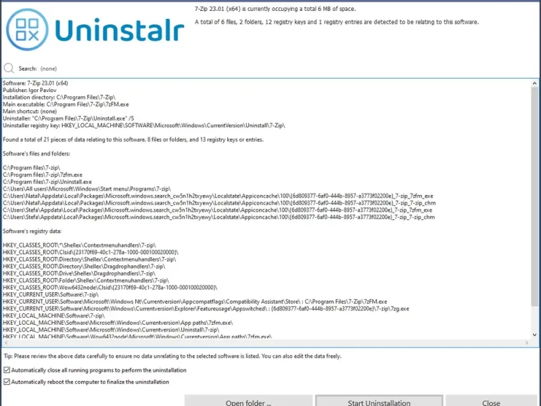Viewport: 541px width, 406px height.
Task: Click the 'C:\Program files\7-zip\' folder line
Action: (31, 168)
